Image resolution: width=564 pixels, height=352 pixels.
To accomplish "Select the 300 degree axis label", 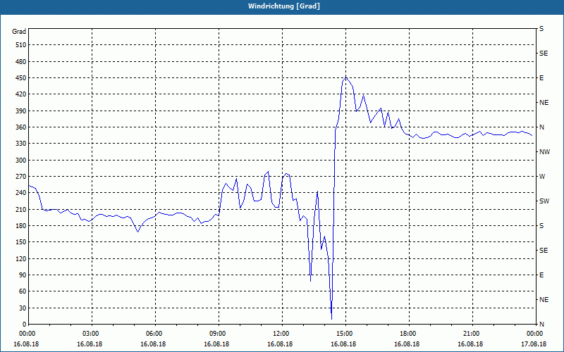I will click(x=21, y=161).
